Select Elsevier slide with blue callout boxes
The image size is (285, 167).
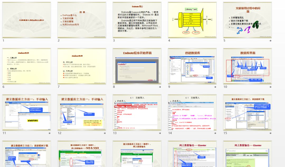click(x=192, y=154)
